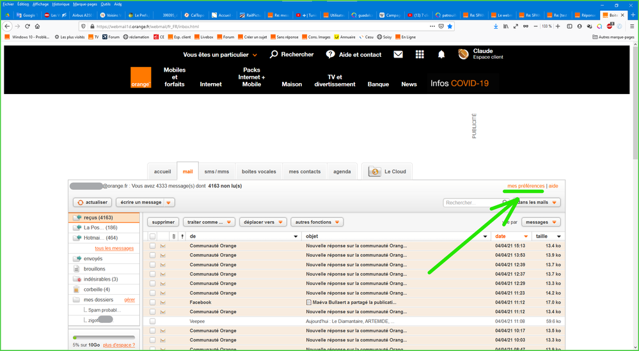Image resolution: width=639 pixels, height=351 pixels.
Task: Click the notifications bell icon
Action: pos(441,55)
